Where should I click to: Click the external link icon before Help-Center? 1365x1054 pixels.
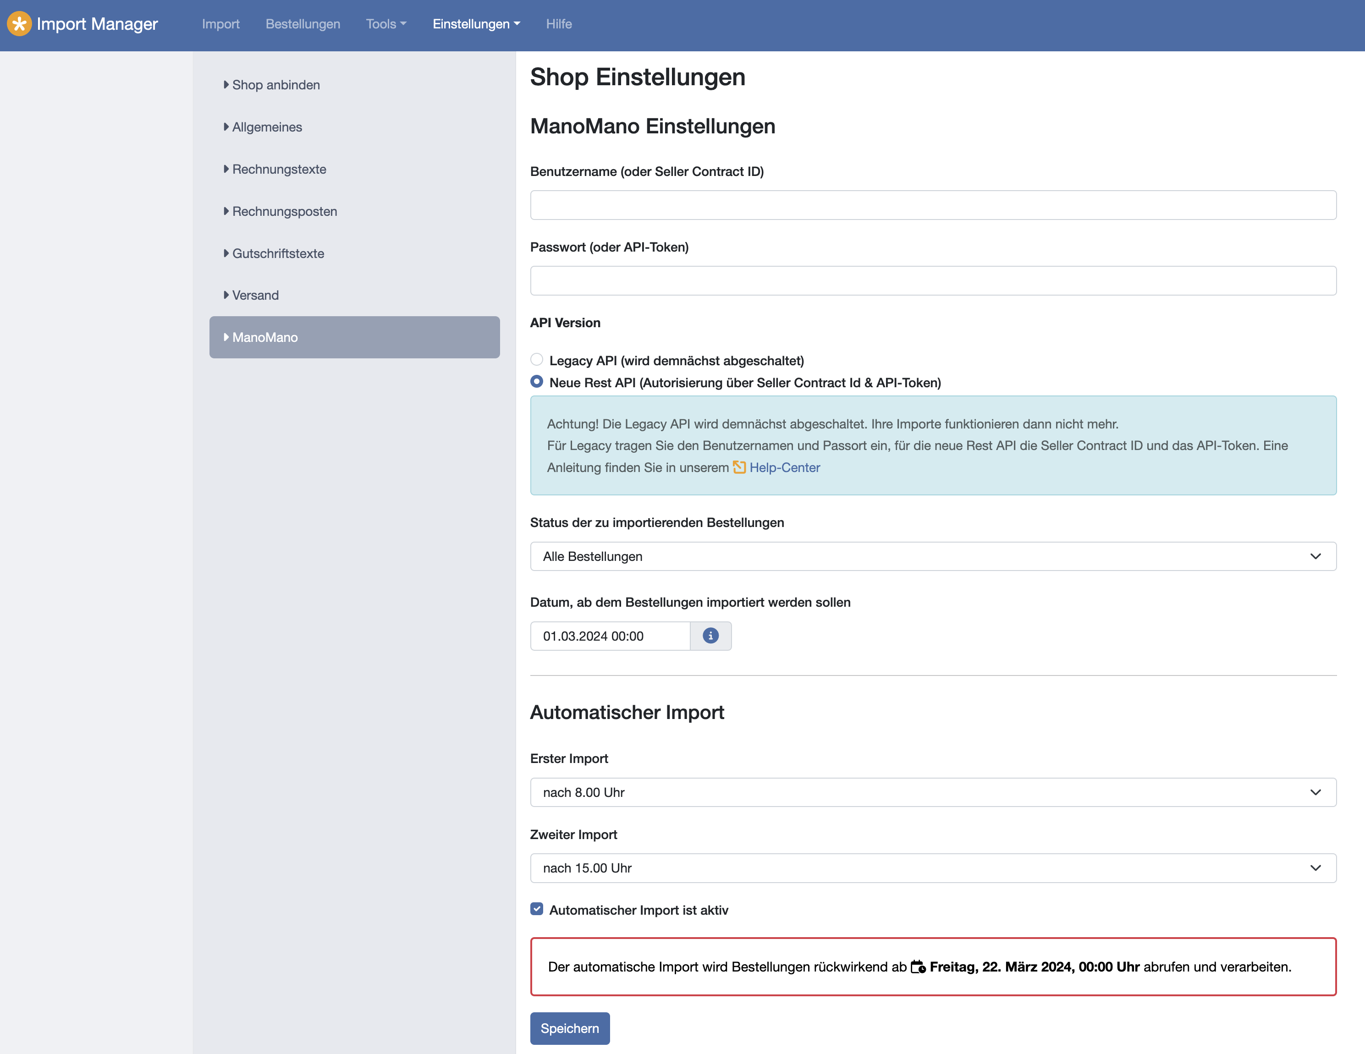click(x=739, y=467)
